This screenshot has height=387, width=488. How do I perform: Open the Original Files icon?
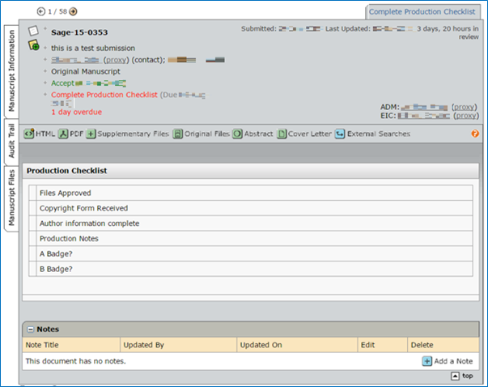pyautogui.click(x=177, y=134)
